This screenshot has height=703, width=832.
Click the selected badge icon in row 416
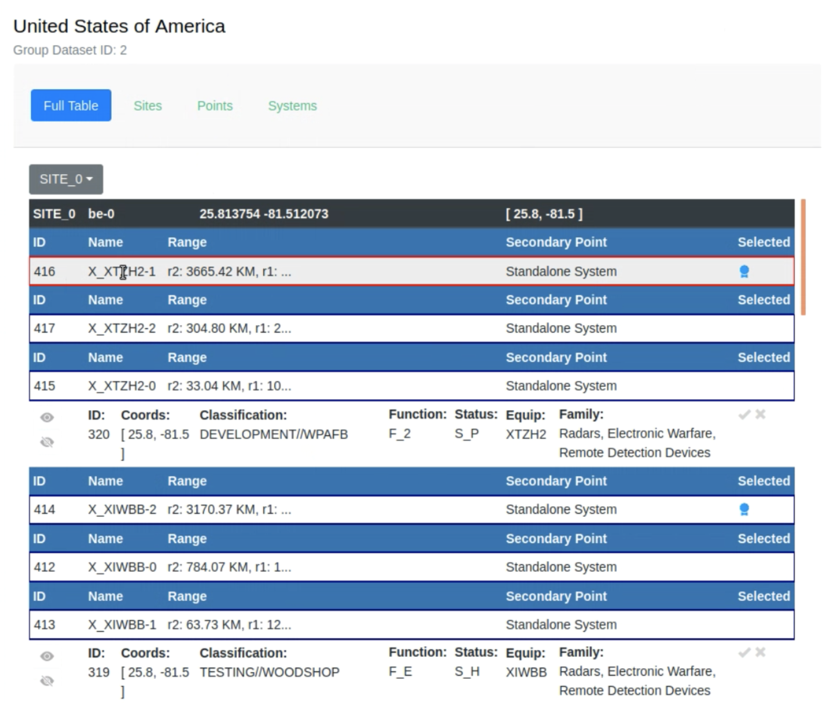744,271
